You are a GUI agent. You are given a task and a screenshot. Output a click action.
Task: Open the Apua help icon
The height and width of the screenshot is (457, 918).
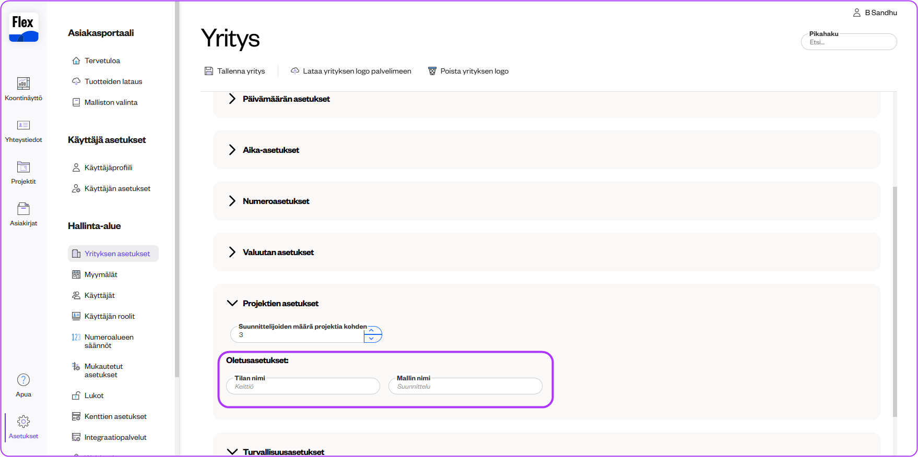coord(23,380)
